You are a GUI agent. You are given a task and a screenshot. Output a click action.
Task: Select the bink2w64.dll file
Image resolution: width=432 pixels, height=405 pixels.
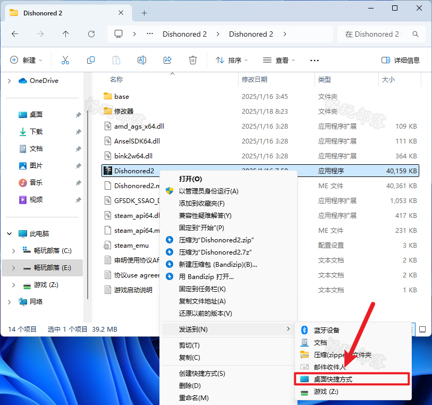pos(133,156)
